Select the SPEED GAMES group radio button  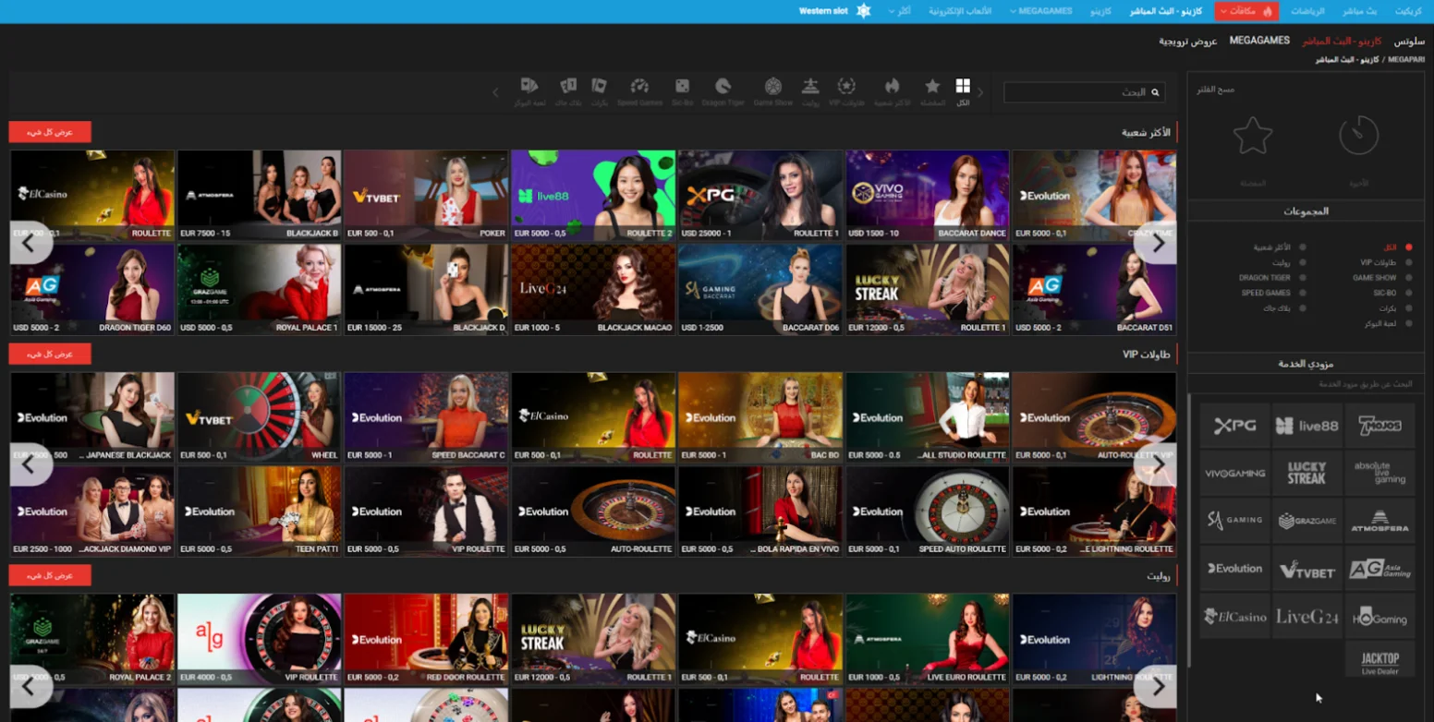coord(1303,293)
